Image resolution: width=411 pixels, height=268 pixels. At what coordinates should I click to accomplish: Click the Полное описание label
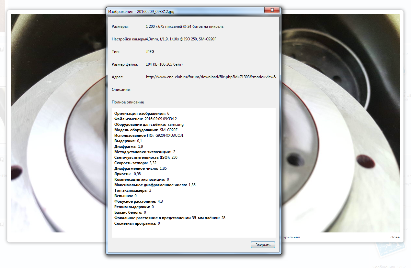pyautogui.click(x=128, y=102)
